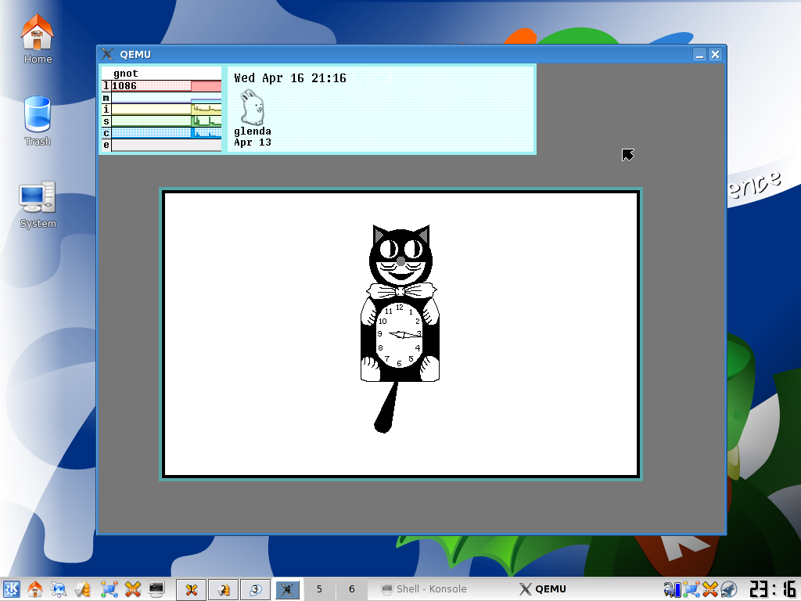Click the 'c' context graph row
The width and height of the screenshot is (801, 601).
(162, 133)
